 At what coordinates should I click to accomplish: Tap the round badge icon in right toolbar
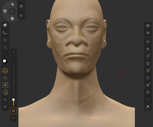tap(148, 42)
